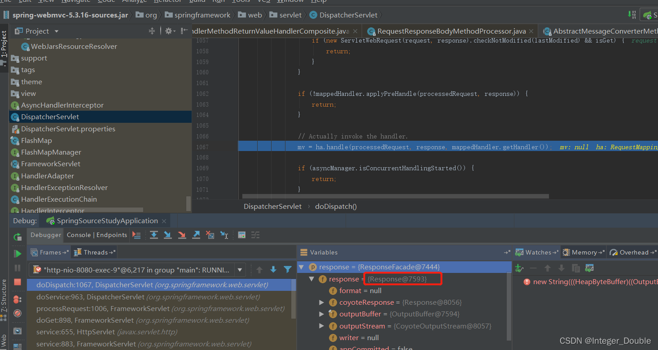Switch to the Debugger tab

46,235
